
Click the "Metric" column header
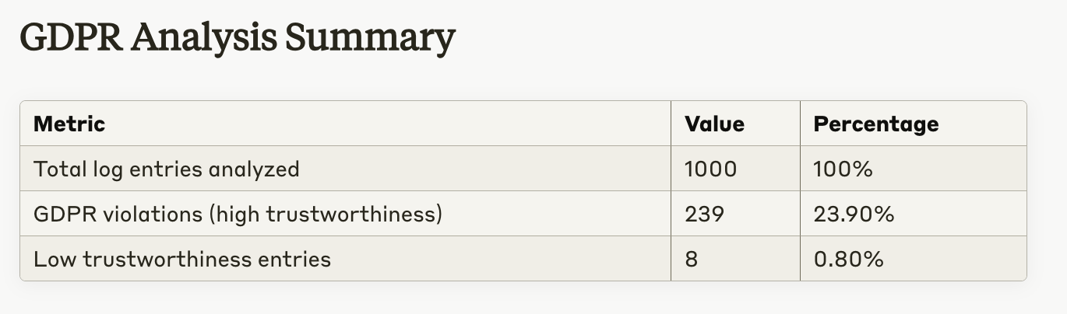tap(69, 124)
